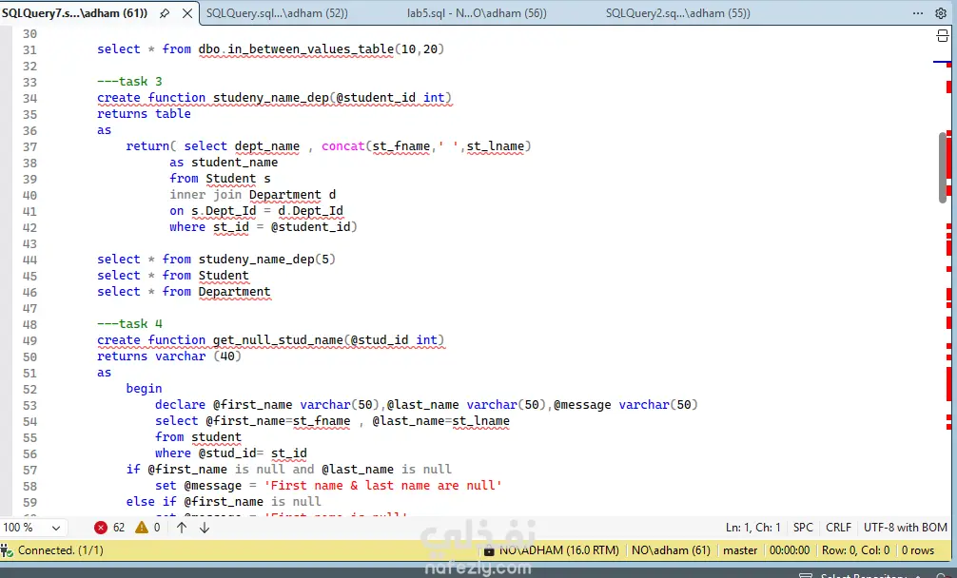Click the NO\adham (61) status entry
Screen dimensions: 957x578
coord(671,550)
